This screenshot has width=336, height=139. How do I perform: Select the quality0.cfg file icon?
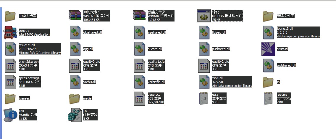click(x=75, y=66)
